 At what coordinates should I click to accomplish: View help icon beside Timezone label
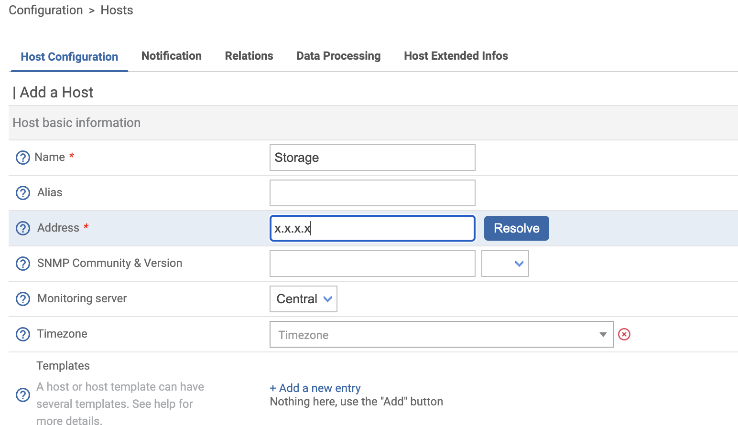pos(22,334)
